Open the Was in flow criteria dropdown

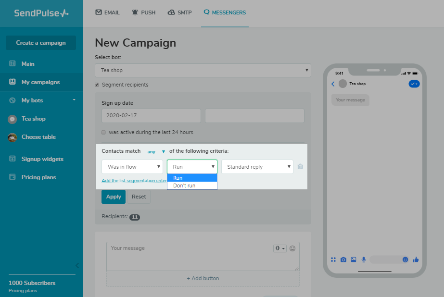(x=132, y=167)
